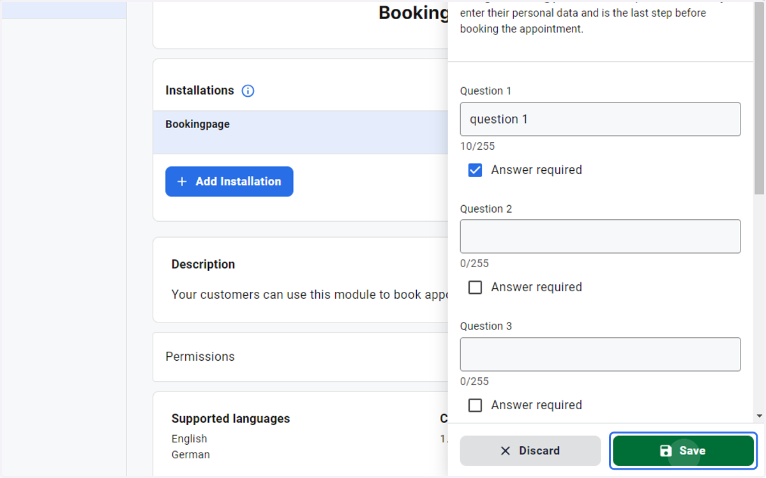Check Answer required for Question 2
Viewport: 766px width, 478px height.
(x=475, y=287)
